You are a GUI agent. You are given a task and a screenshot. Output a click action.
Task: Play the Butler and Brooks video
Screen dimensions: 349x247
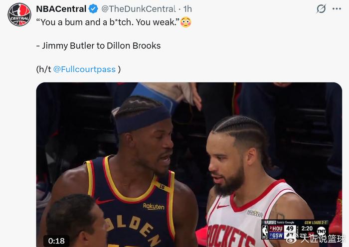(x=189, y=164)
